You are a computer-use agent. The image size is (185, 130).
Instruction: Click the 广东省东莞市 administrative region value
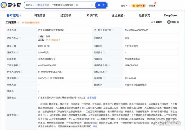click(131, 46)
